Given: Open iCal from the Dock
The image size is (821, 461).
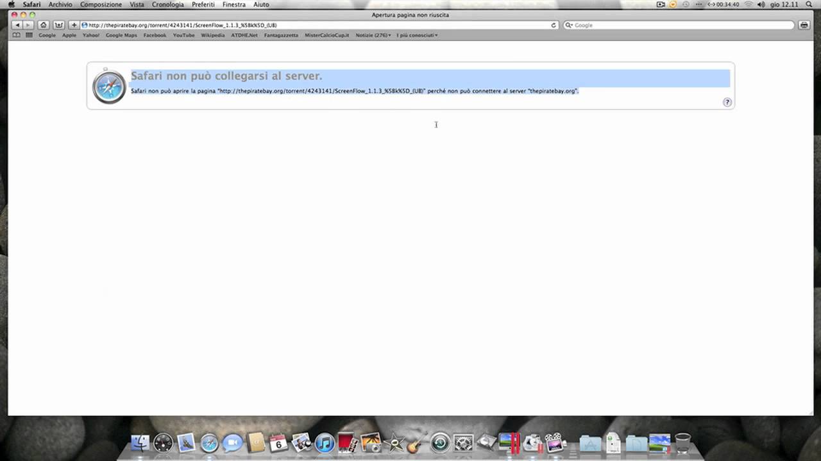Looking at the screenshot, I should click(x=278, y=442).
